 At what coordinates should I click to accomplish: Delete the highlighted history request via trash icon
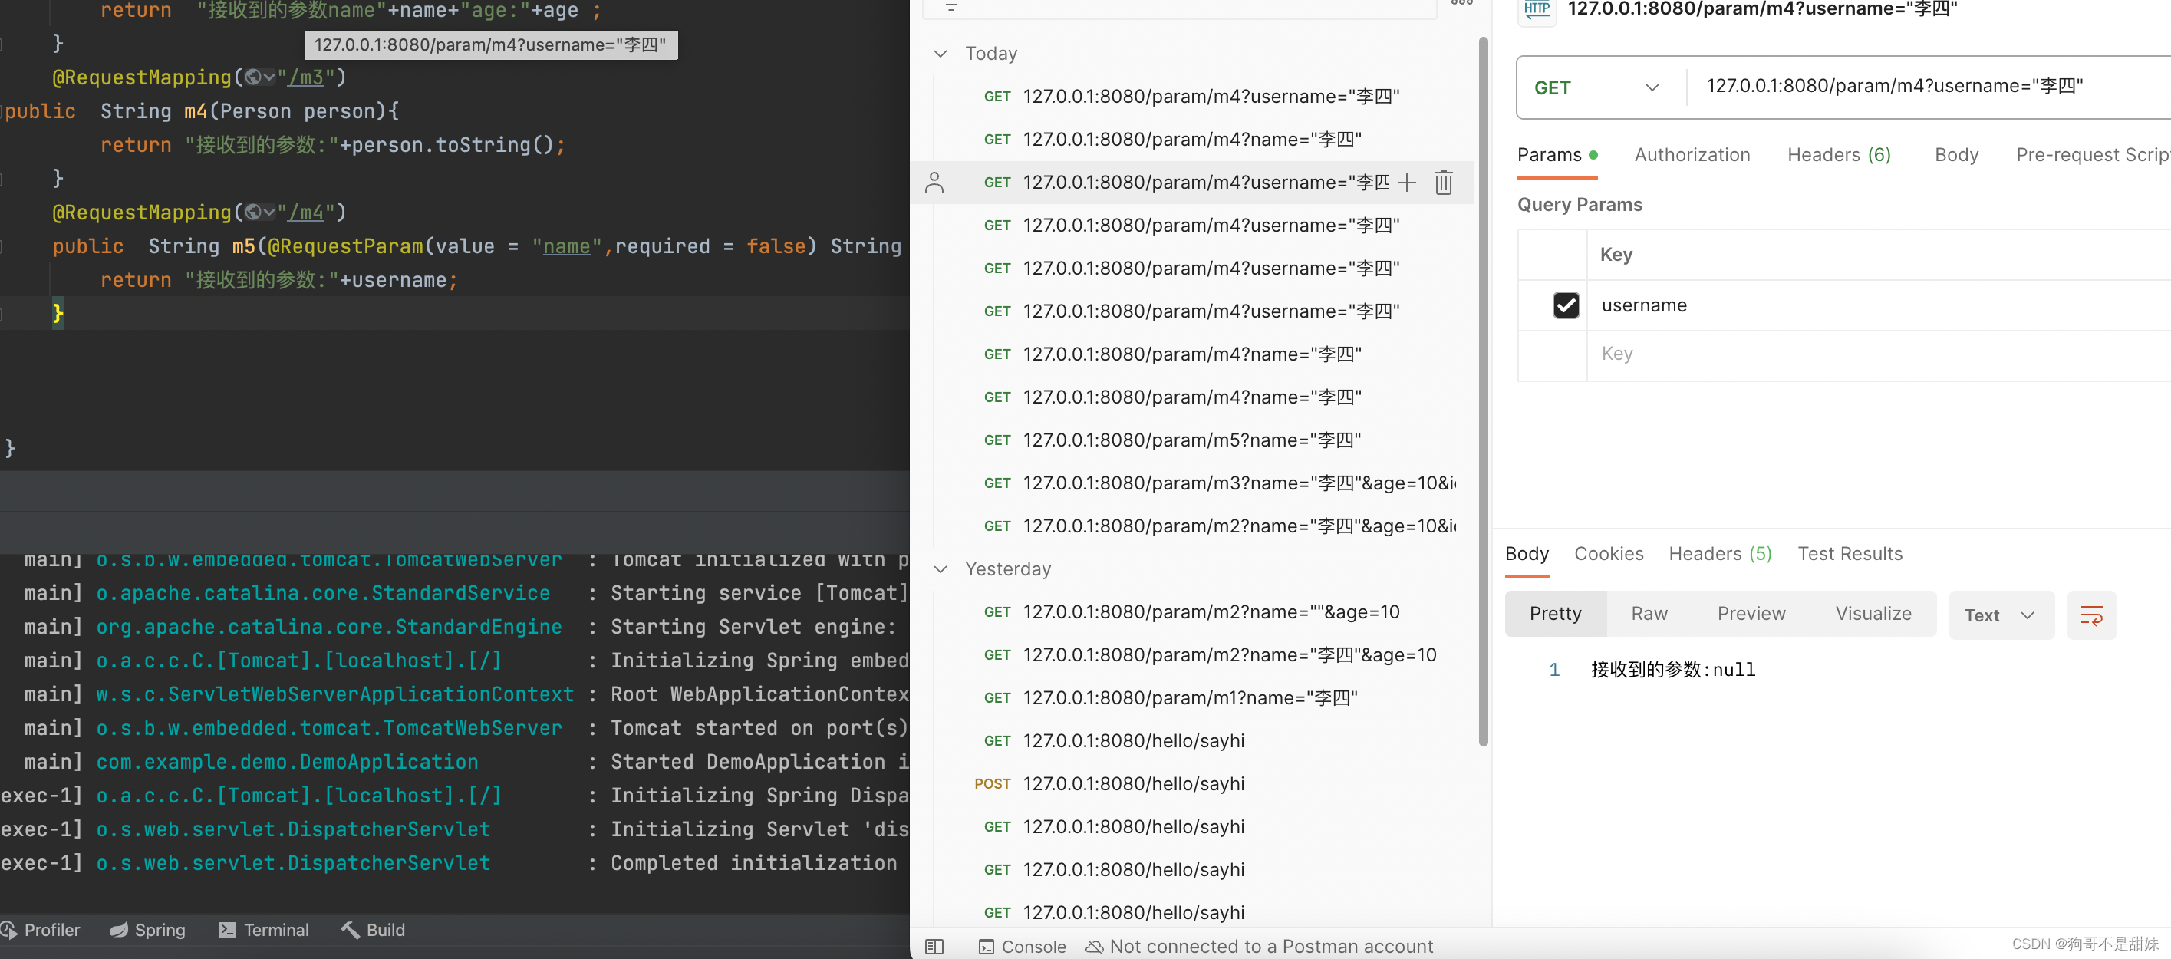(1443, 182)
